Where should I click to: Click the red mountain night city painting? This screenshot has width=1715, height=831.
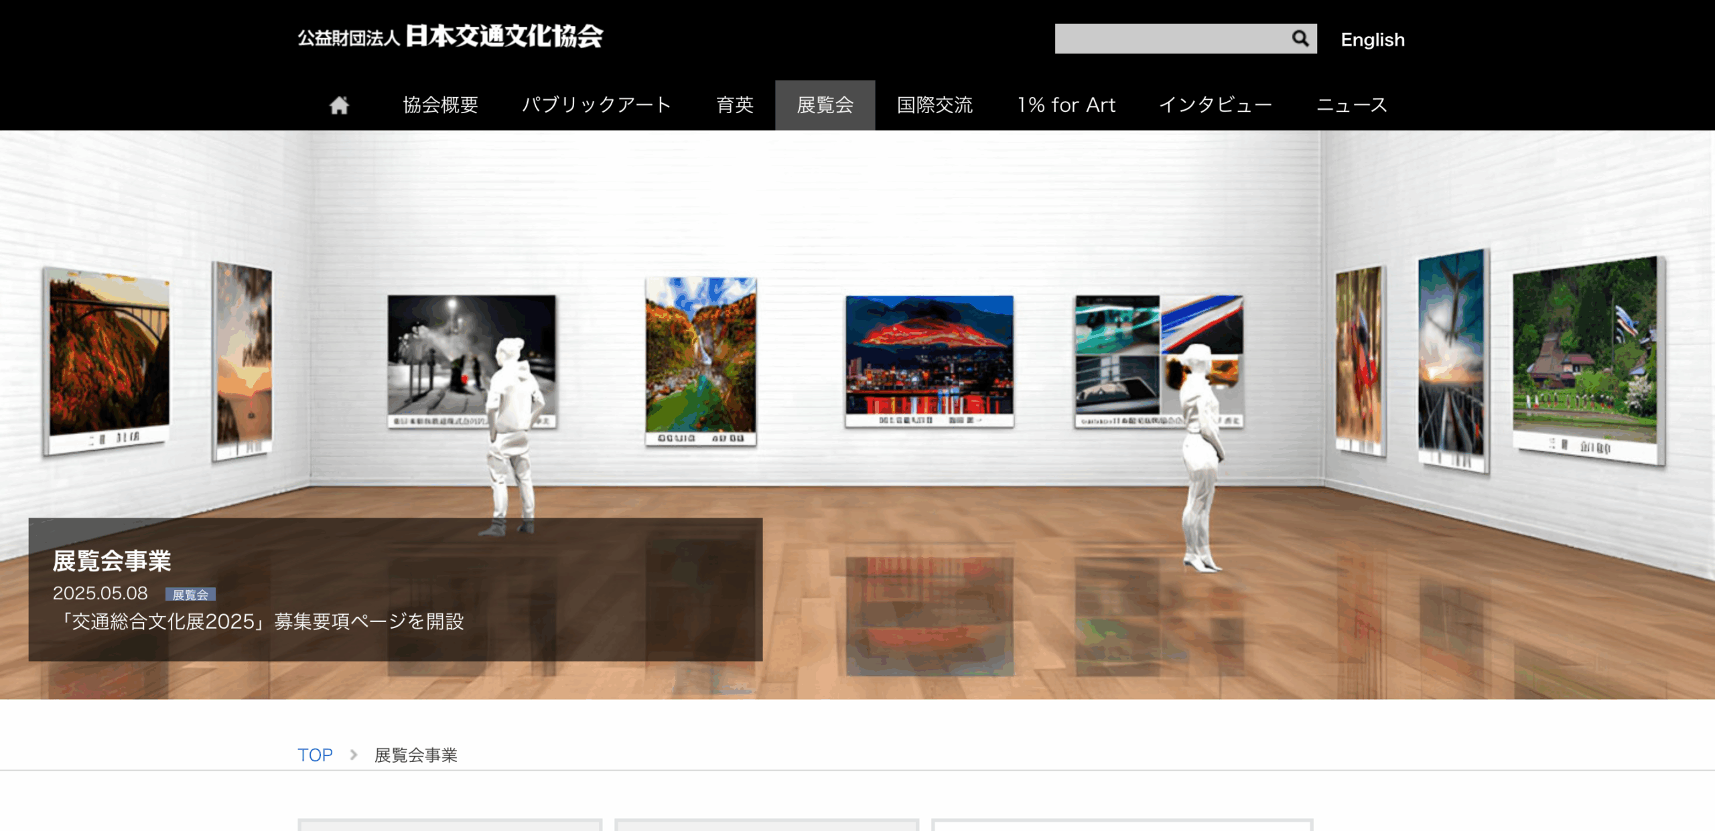pyautogui.click(x=929, y=361)
